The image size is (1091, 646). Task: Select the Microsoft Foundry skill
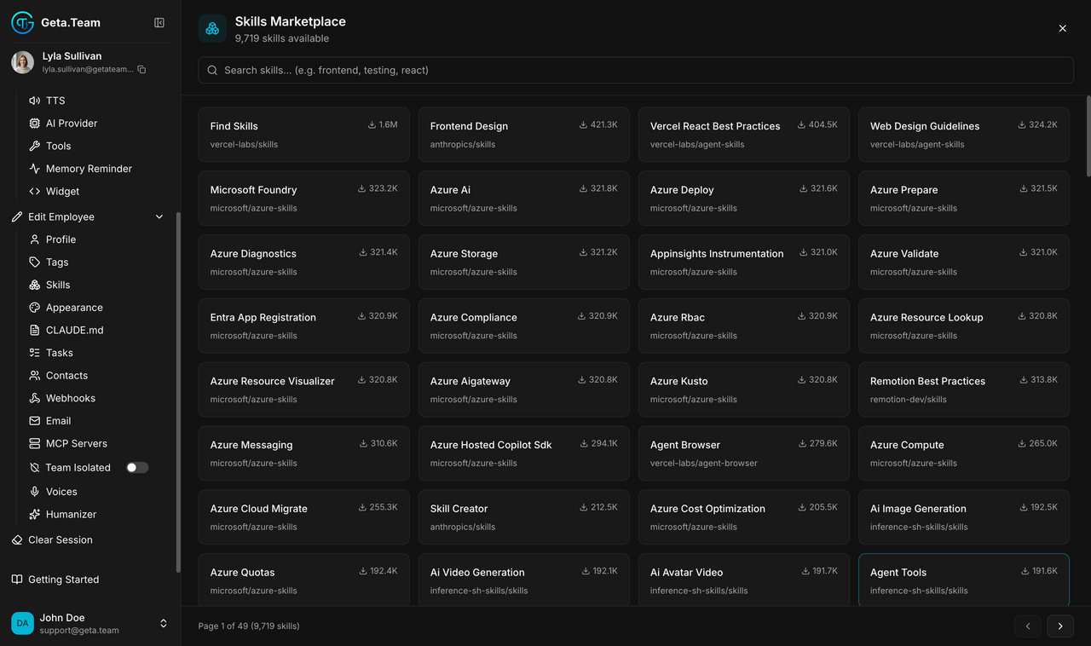(x=303, y=199)
